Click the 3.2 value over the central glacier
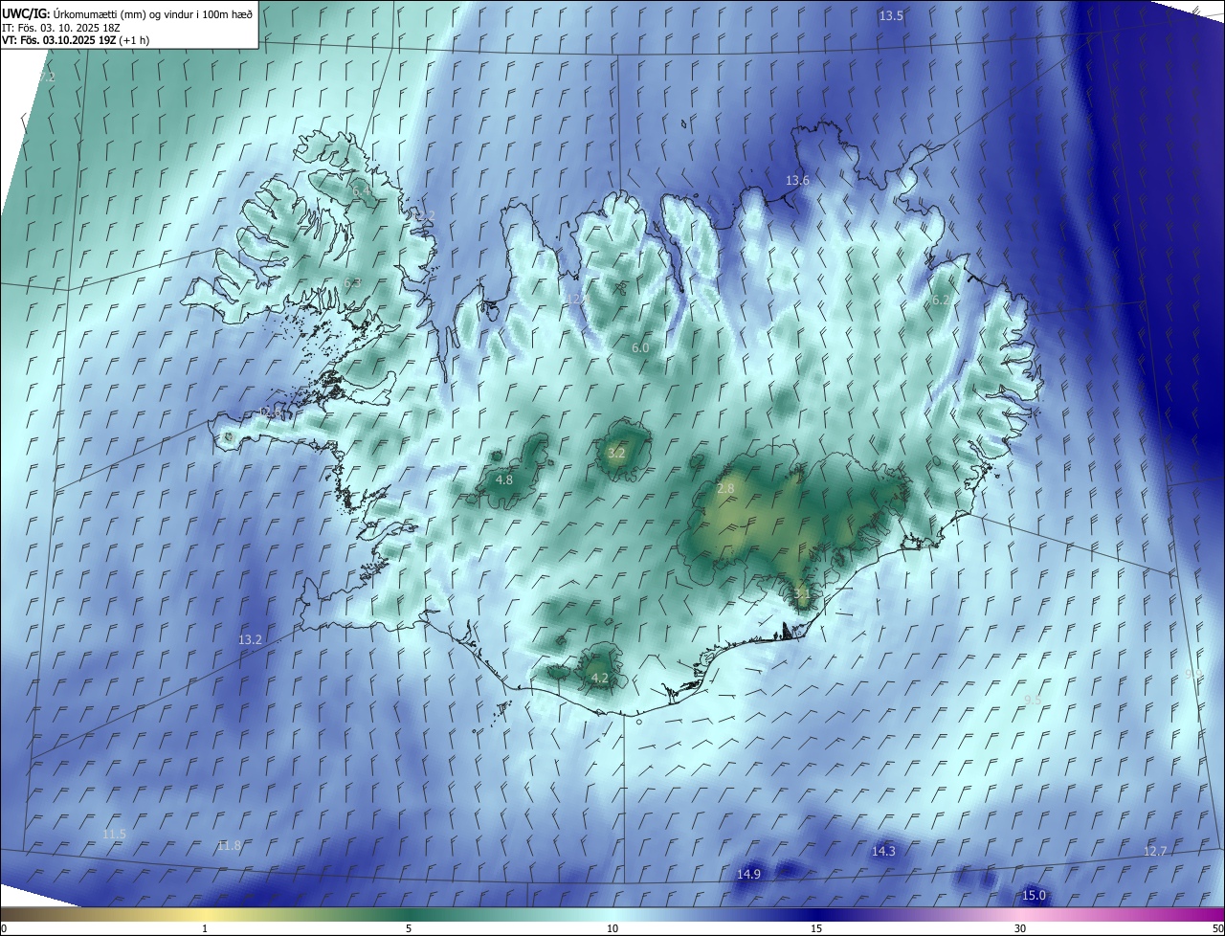 coord(616,454)
